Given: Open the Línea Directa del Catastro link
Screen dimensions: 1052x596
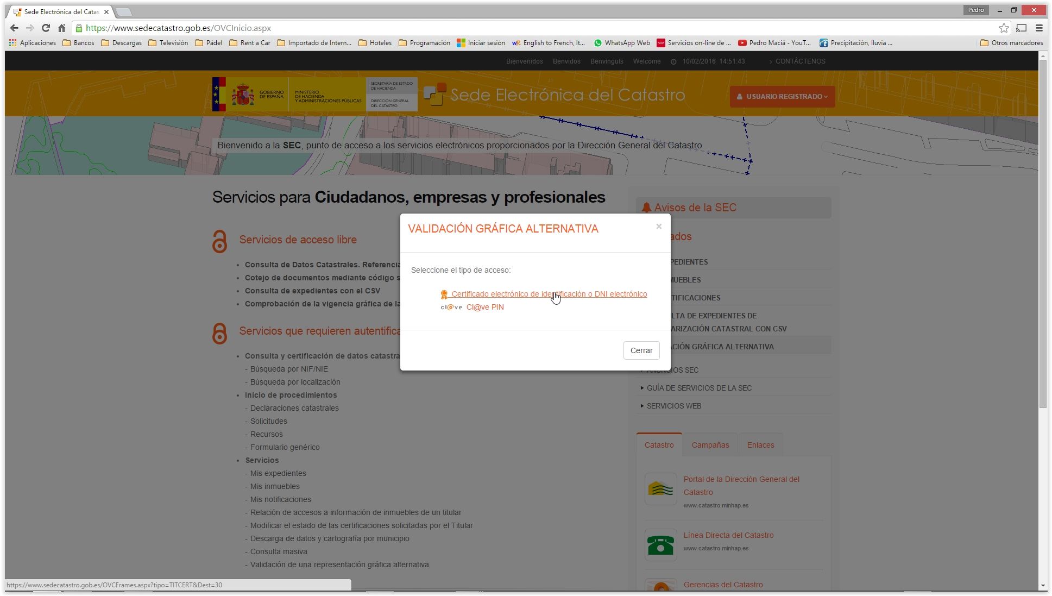Looking at the screenshot, I should pos(728,535).
